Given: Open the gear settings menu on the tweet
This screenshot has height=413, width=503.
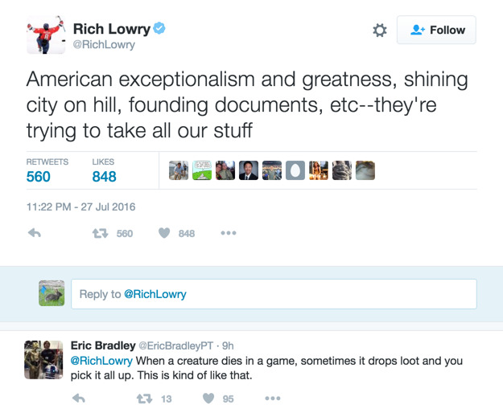Looking at the screenshot, I should pyautogui.click(x=380, y=30).
